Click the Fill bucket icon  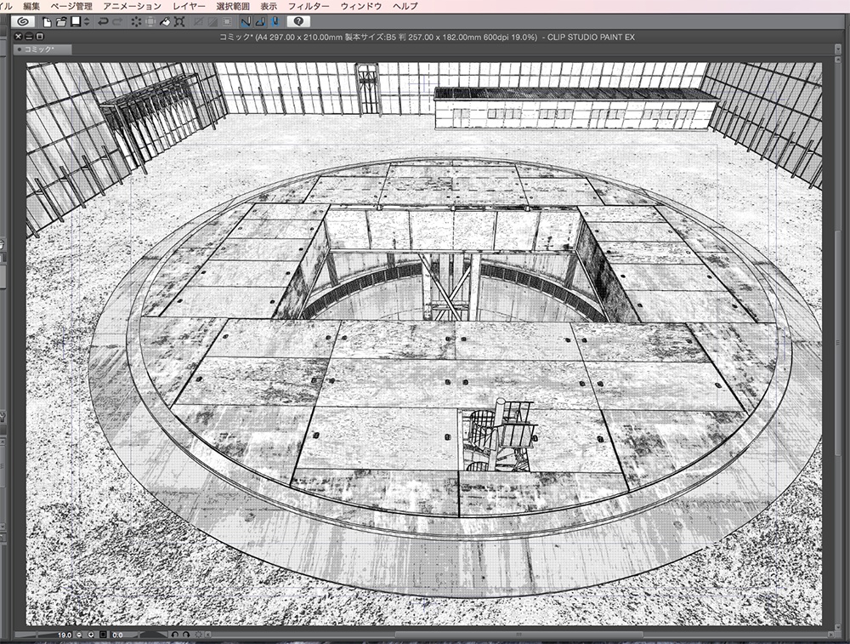click(x=165, y=22)
